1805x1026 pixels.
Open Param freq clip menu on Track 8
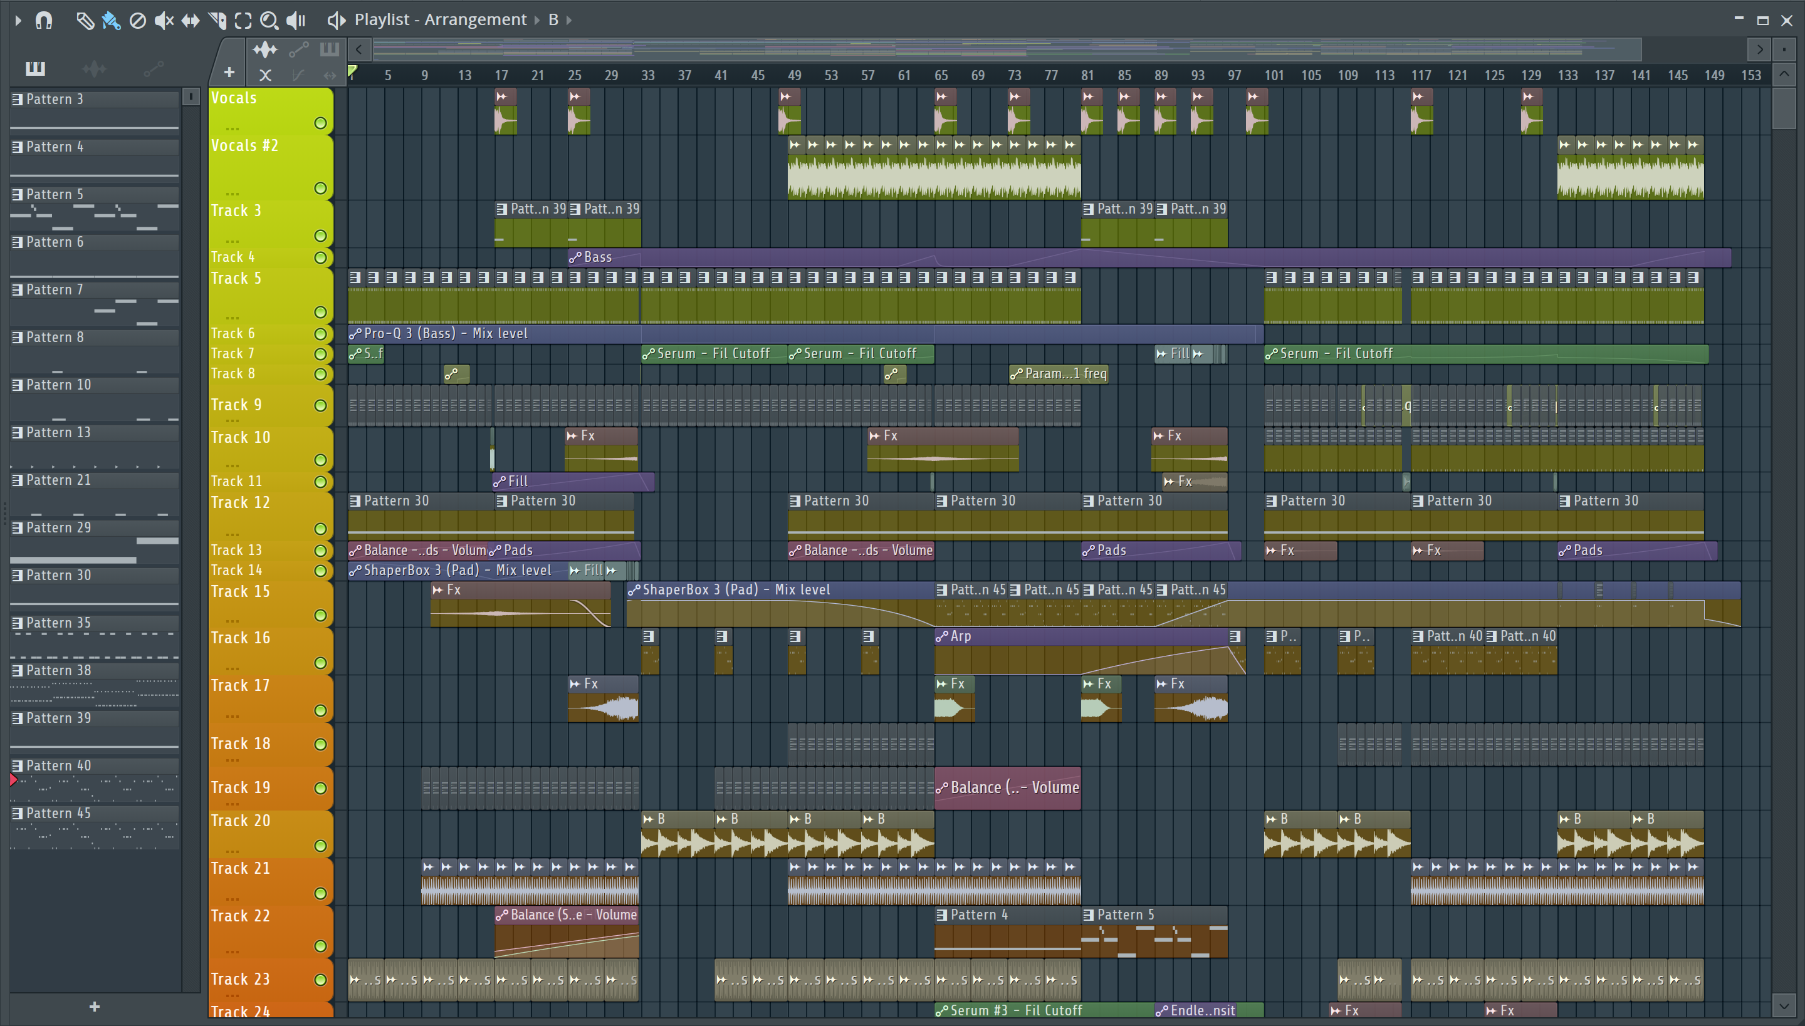coord(1016,374)
